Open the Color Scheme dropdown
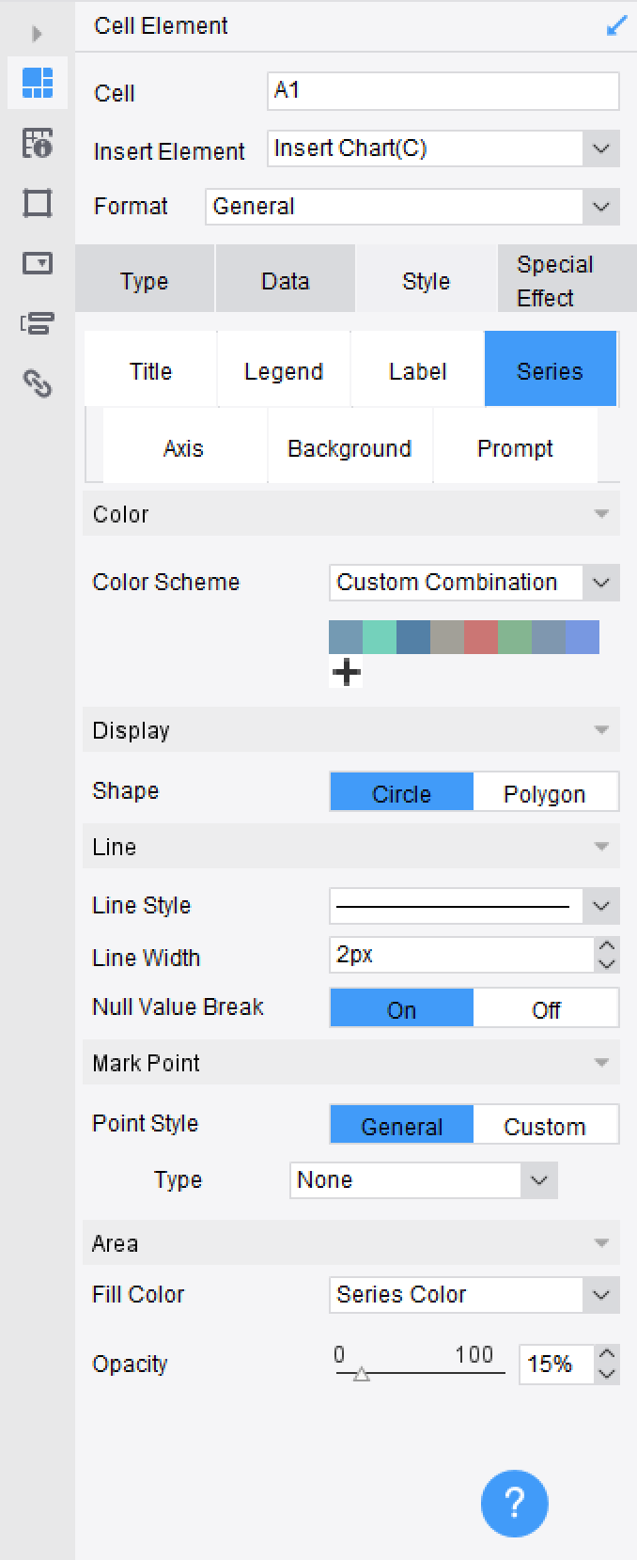This screenshot has height=1560, width=637. tap(601, 583)
